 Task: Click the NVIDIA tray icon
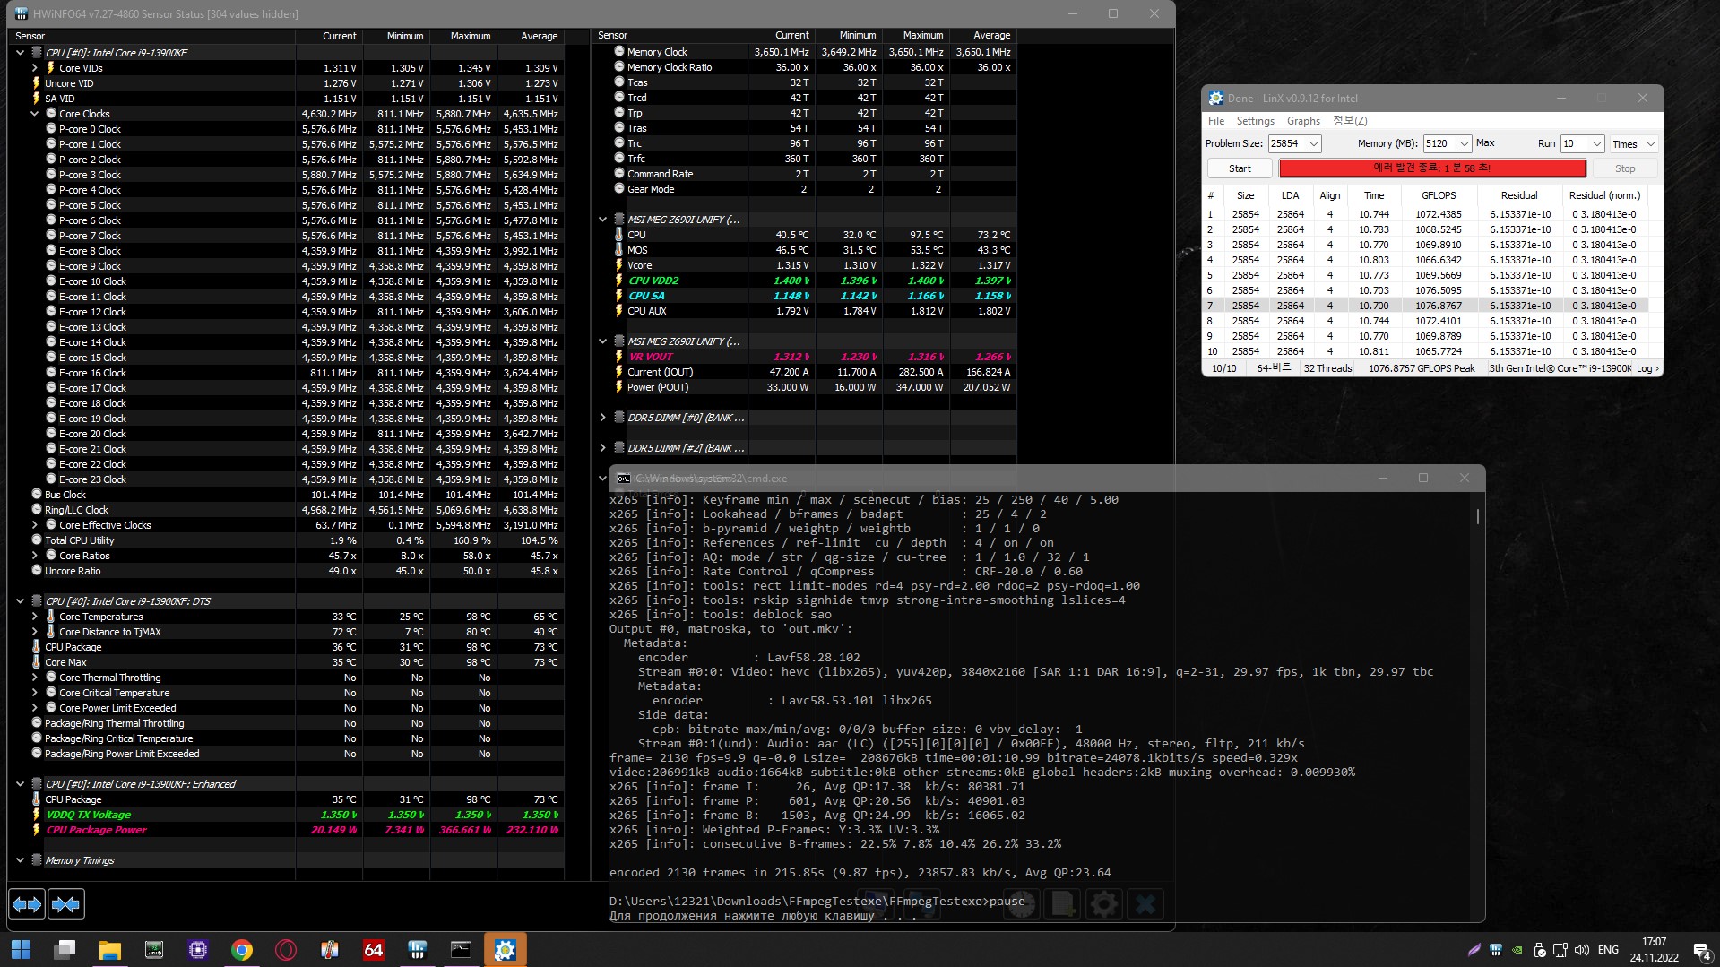coord(1517,950)
